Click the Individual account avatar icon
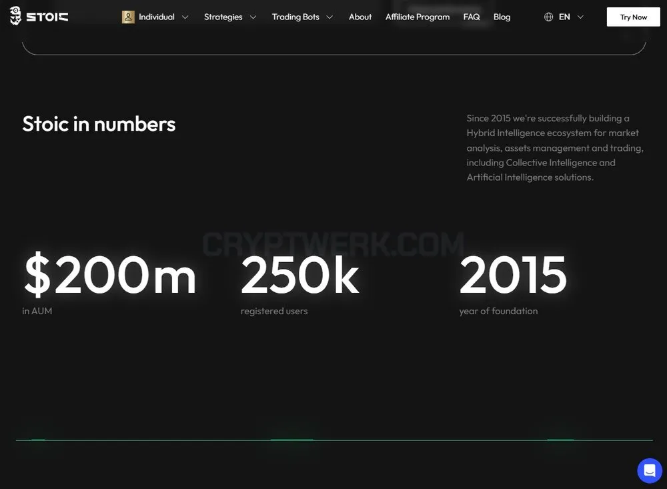667x489 pixels. [128, 17]
